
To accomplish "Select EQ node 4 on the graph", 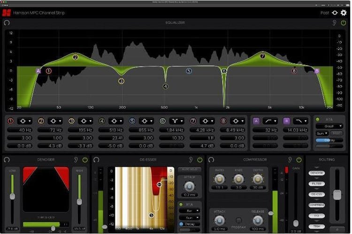I will tap(166, 86).
